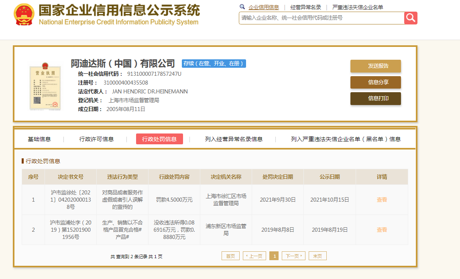Select the 行政处罚信息 tab
This screenshot has width=460, height=279.
click(x=159, y=139)
